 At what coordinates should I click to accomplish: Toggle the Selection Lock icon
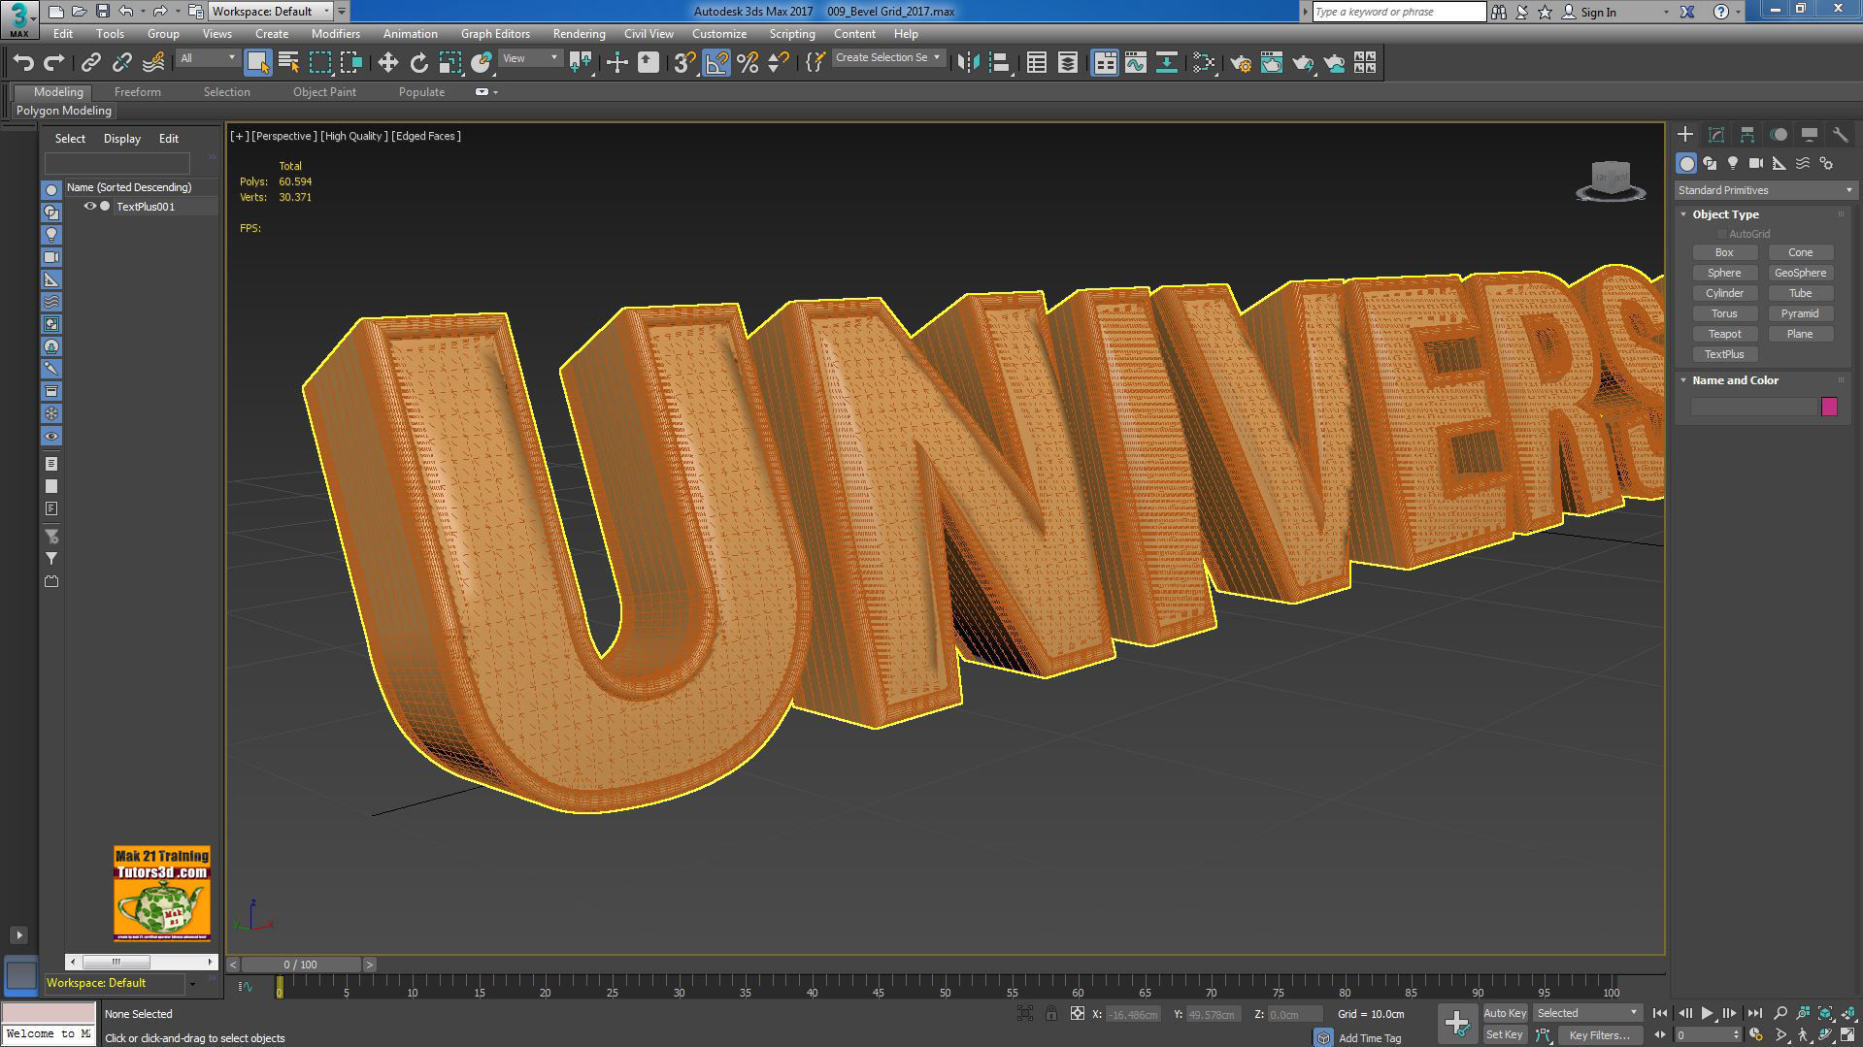tap(1051, 1014)
